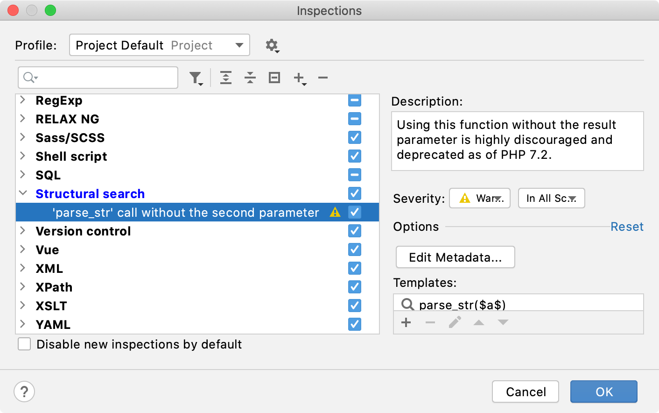Click the help question mark button
This screenshot has height=413, width=659.
tap(24, 392)
